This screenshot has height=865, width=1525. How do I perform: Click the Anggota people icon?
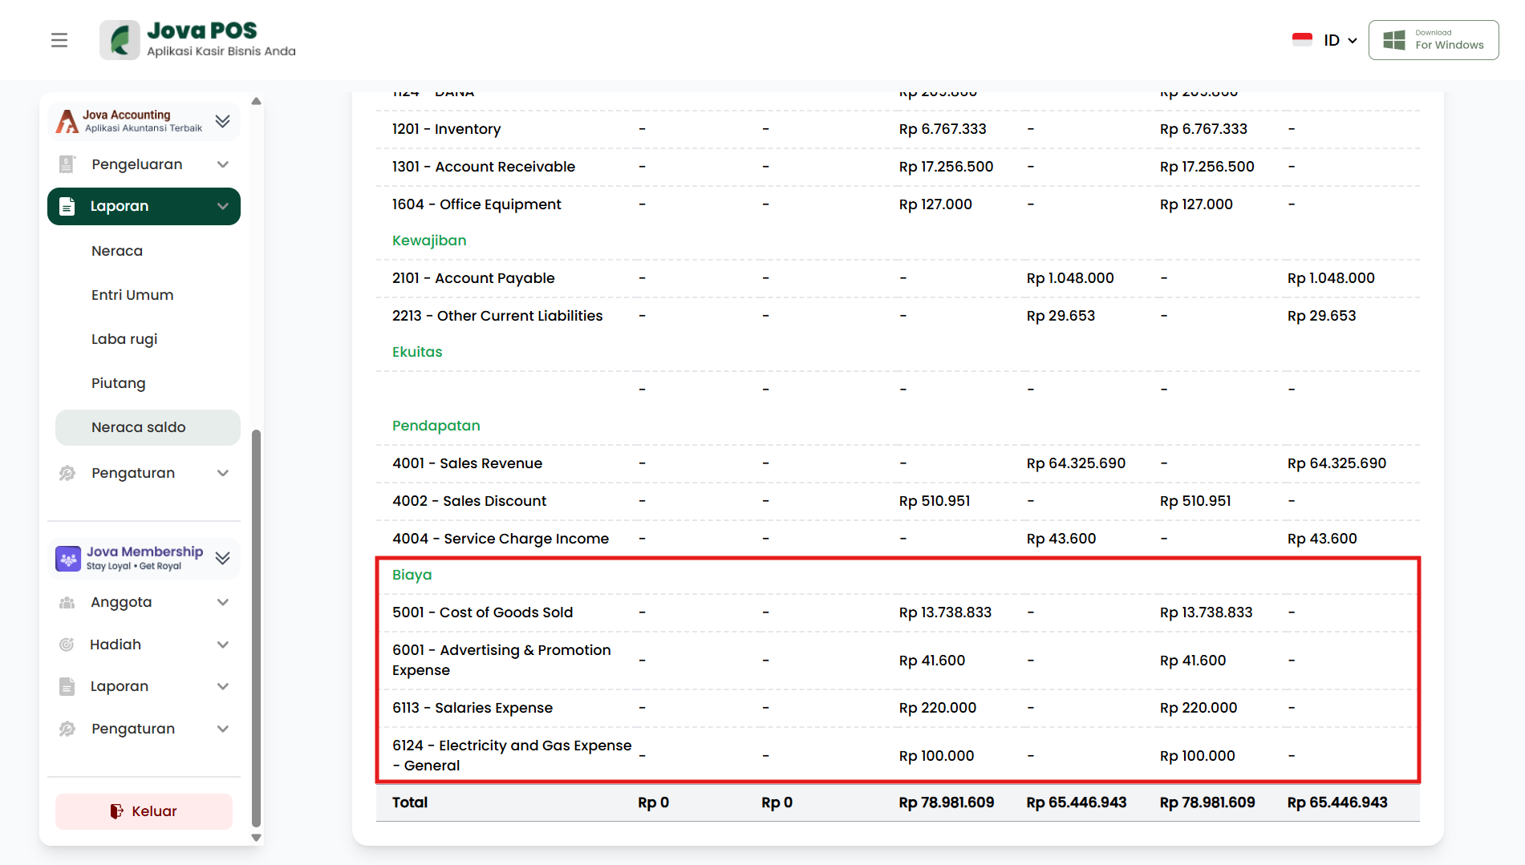tap(67, 602)
